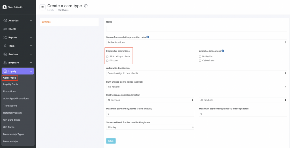Click the Chain Bobby Pin logo icon

pyautogui.click(x=5, y=7)
